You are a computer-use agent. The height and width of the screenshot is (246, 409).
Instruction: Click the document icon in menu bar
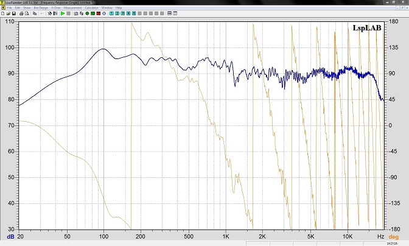click(4, 8)
